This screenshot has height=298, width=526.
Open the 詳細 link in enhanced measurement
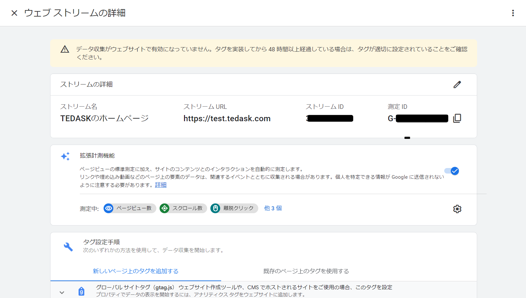click(x=161, y=185)
